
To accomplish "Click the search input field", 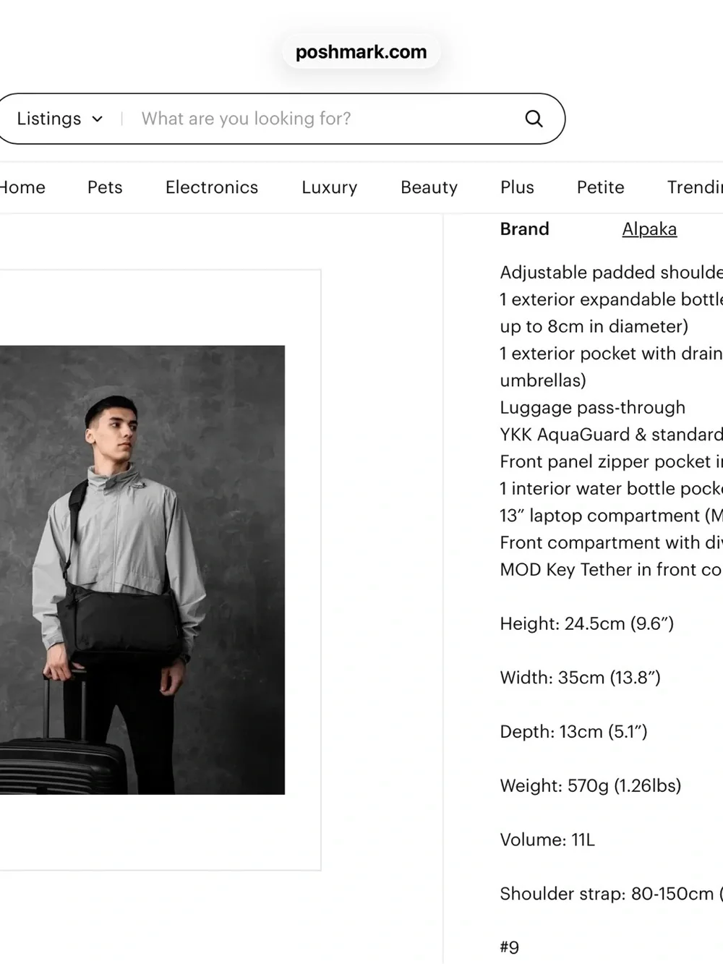I will (x=324, y=119).
